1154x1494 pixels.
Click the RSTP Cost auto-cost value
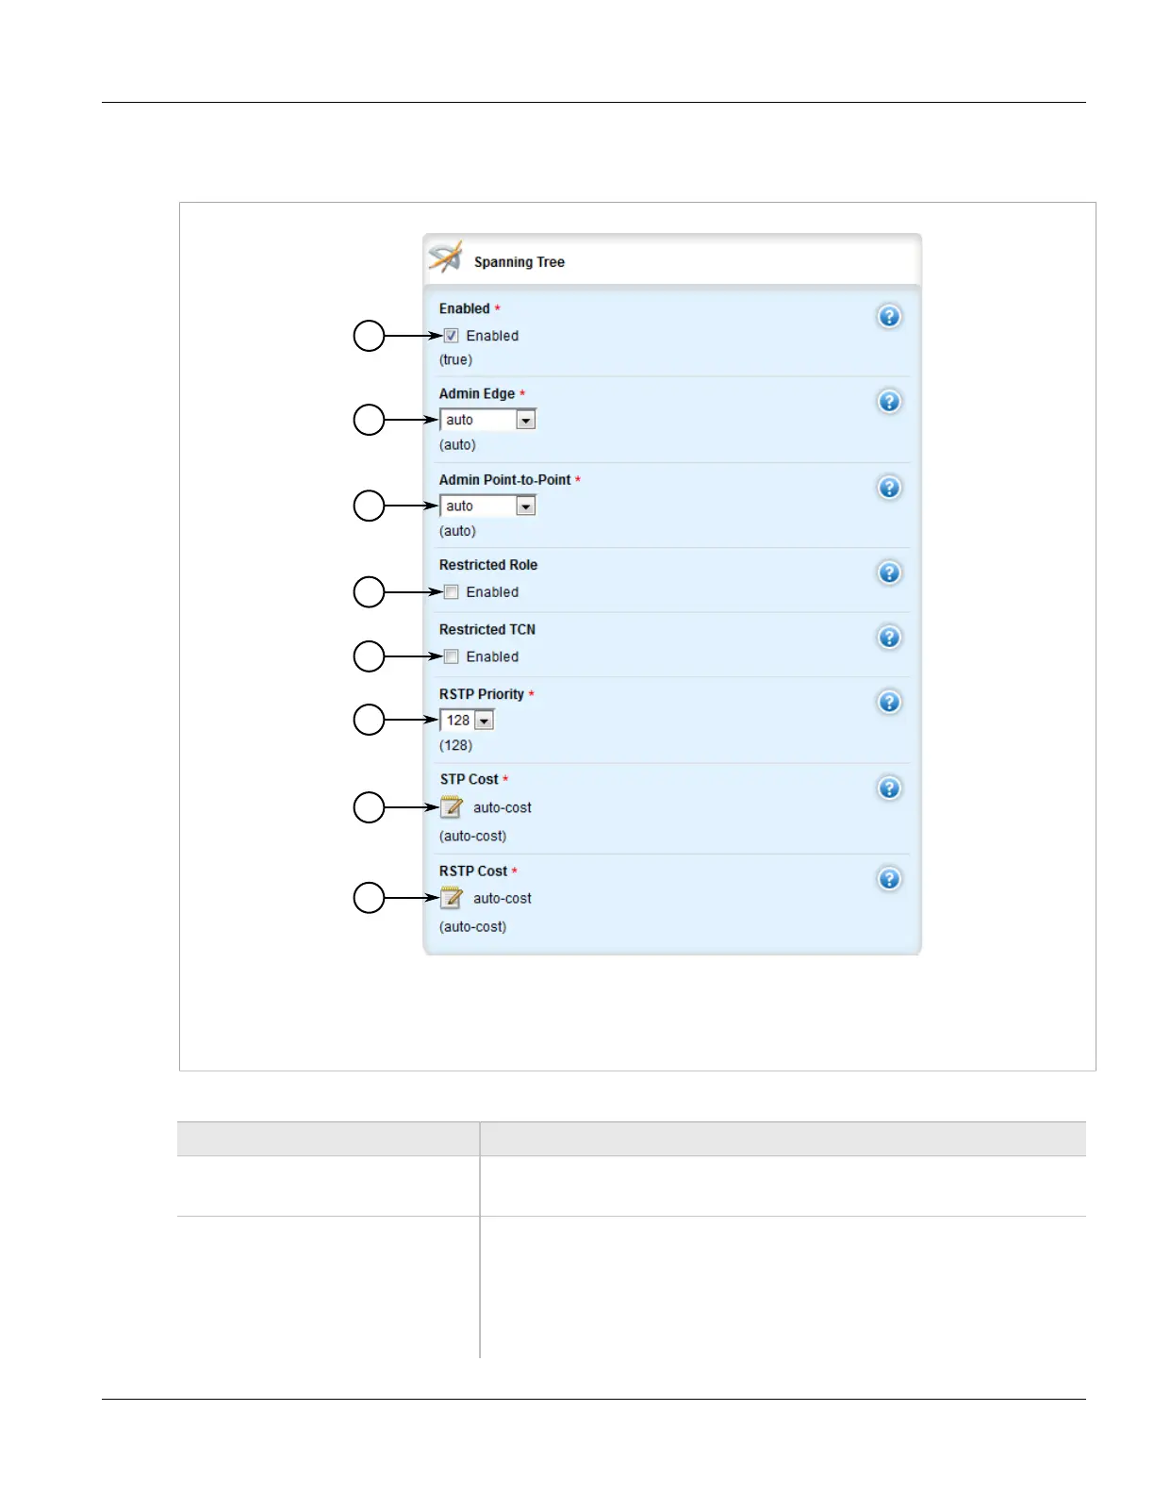(502, 898)
